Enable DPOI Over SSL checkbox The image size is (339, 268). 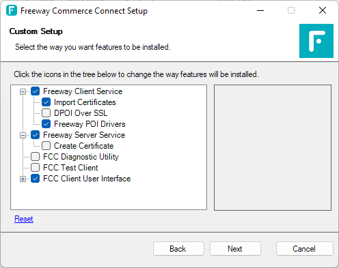(x=46, y=113)
